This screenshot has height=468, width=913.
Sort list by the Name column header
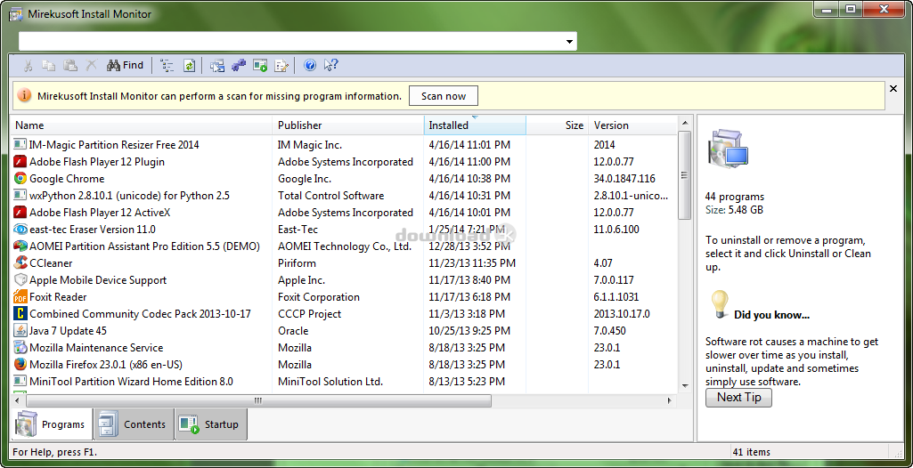[143, 125]
